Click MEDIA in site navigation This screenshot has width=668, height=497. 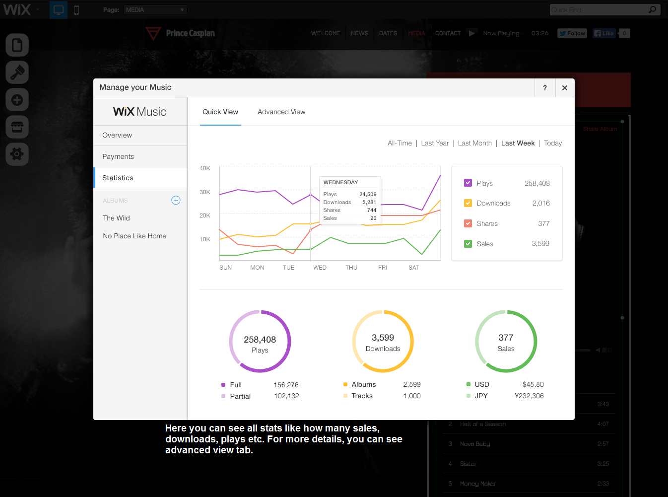pyautogui.click(x=416, y=33)
